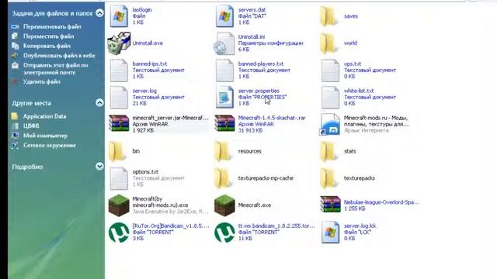Open 'Сетевое окружение' location link
Screen dimensions: 497x279
tap(50, 146)
